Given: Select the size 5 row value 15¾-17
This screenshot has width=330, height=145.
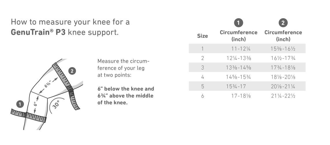Looking at the screenshot, I should pos(236,86).
